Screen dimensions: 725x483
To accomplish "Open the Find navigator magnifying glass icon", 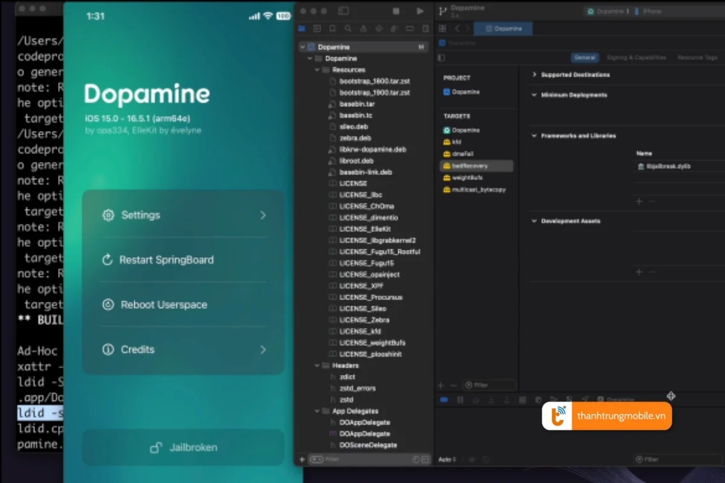I will (348, 28).
